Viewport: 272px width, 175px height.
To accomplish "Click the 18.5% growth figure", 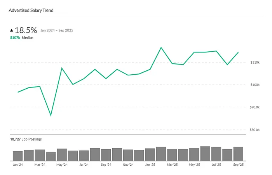I will pyautogui.click(x=26, y=30).
